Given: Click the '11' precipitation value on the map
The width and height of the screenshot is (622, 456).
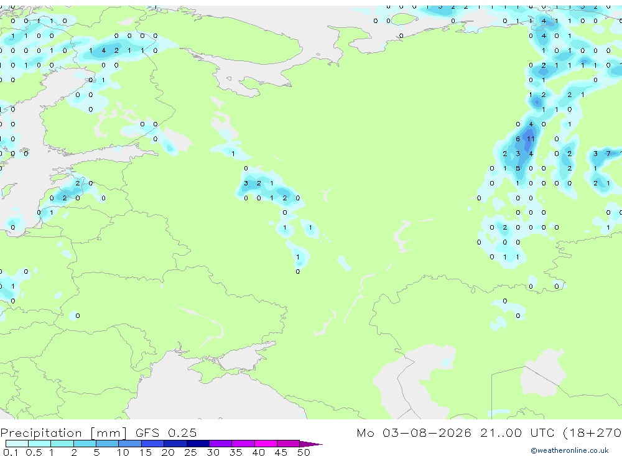Looking at the screenshot, I should (531, 139).
